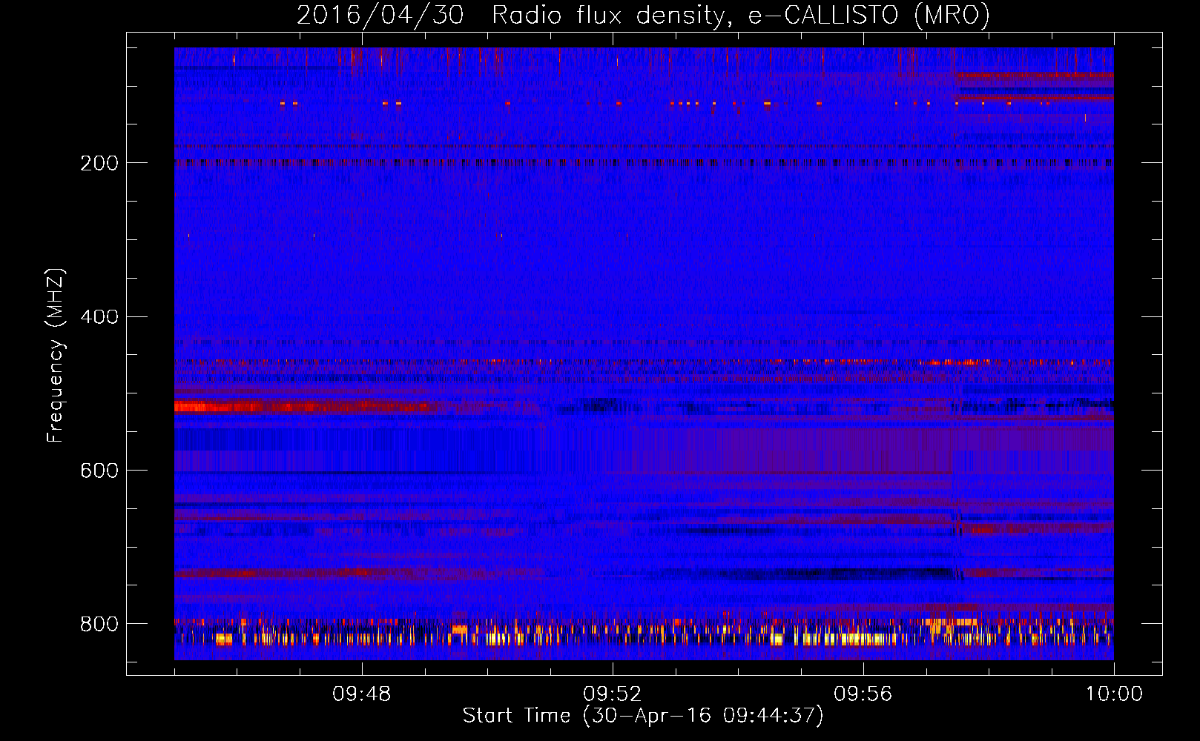Click the 200 frequency tick label

[x=99, y=163]
